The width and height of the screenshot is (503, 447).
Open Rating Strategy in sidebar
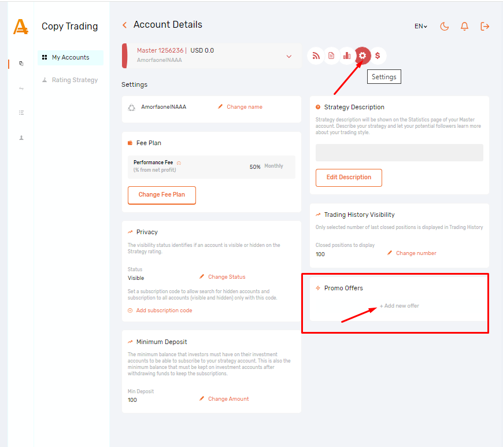click(x=74, y=80)
